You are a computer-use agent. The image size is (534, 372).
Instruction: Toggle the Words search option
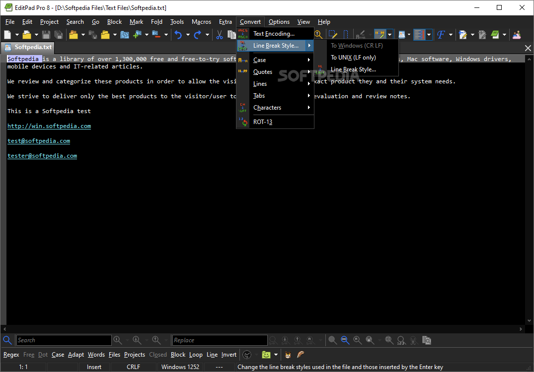[96, 355]
